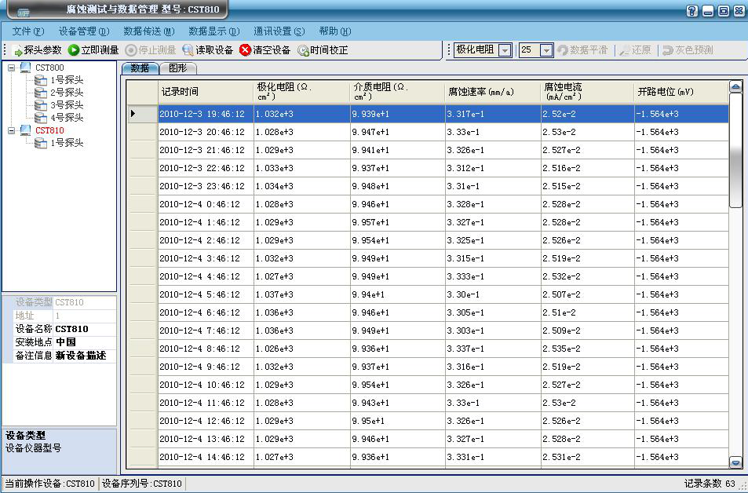This screenshot has width=748, height=493.
Task: Select the row selector of the highlighted first row
Action: coord(143,114)
